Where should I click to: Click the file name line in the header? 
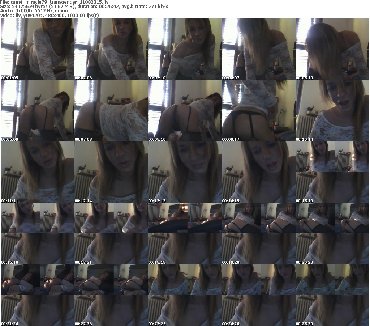(55, 2)
